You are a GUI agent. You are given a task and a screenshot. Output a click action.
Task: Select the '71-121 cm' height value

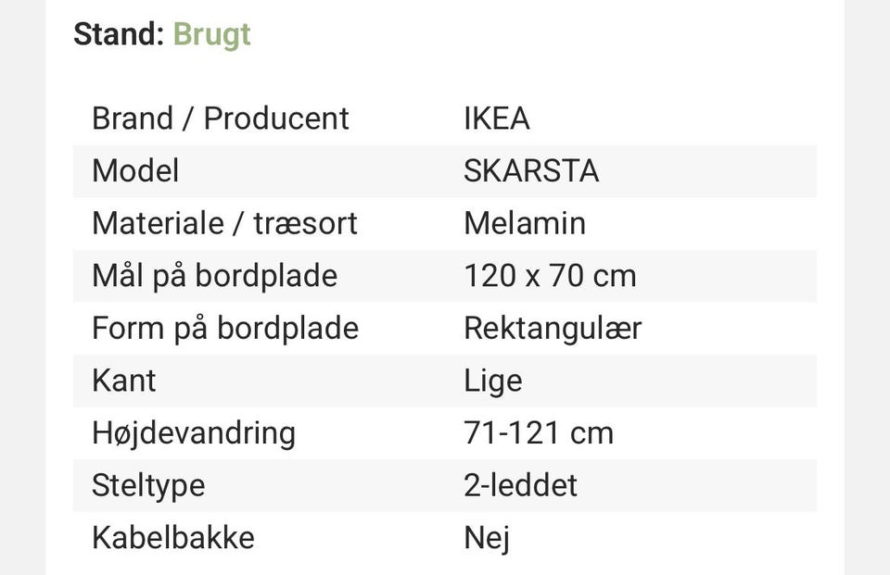click(x=539, y=432)
